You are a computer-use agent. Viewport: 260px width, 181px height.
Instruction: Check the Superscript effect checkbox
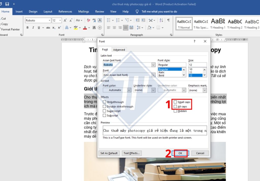pos(104,111)
